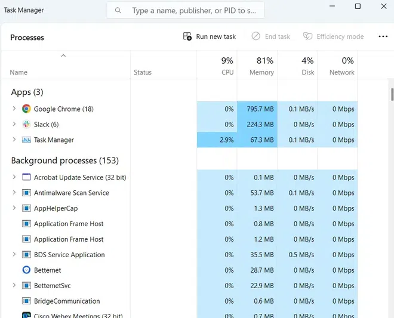Select Background processes (153) header
This screenshot has width=394, height=318.
[65, 160]
